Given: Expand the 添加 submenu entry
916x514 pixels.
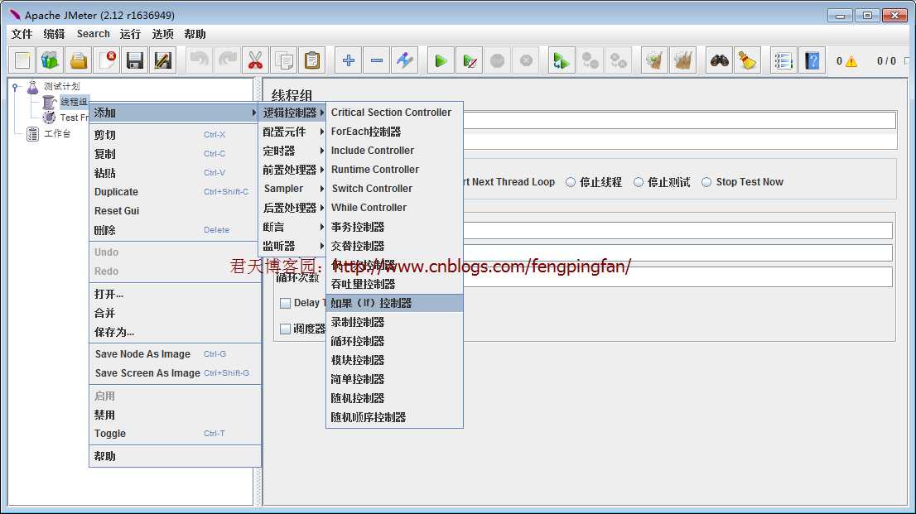Looking at the screenshot, I should (174, 113).
